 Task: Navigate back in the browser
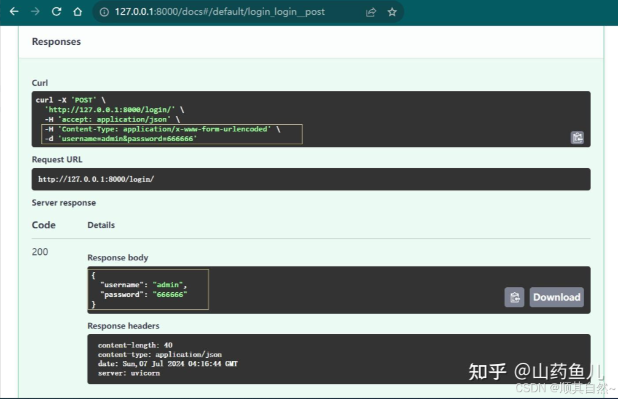14,11
